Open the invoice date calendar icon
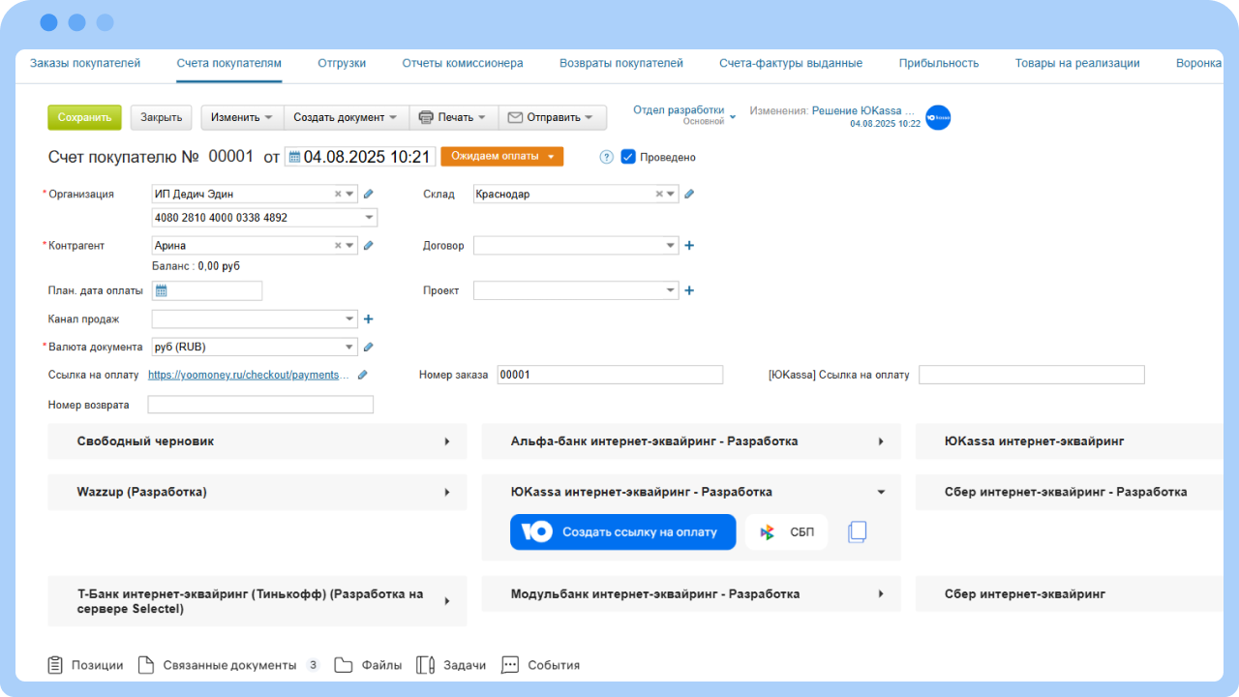 (x=294, y=157)
